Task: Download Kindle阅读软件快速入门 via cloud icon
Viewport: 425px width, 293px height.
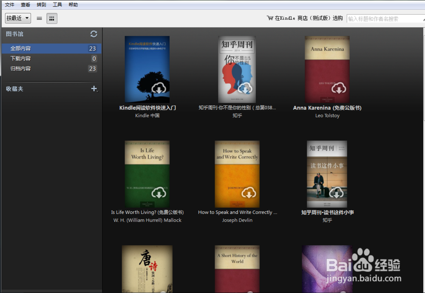Action: tap(159, 88)
